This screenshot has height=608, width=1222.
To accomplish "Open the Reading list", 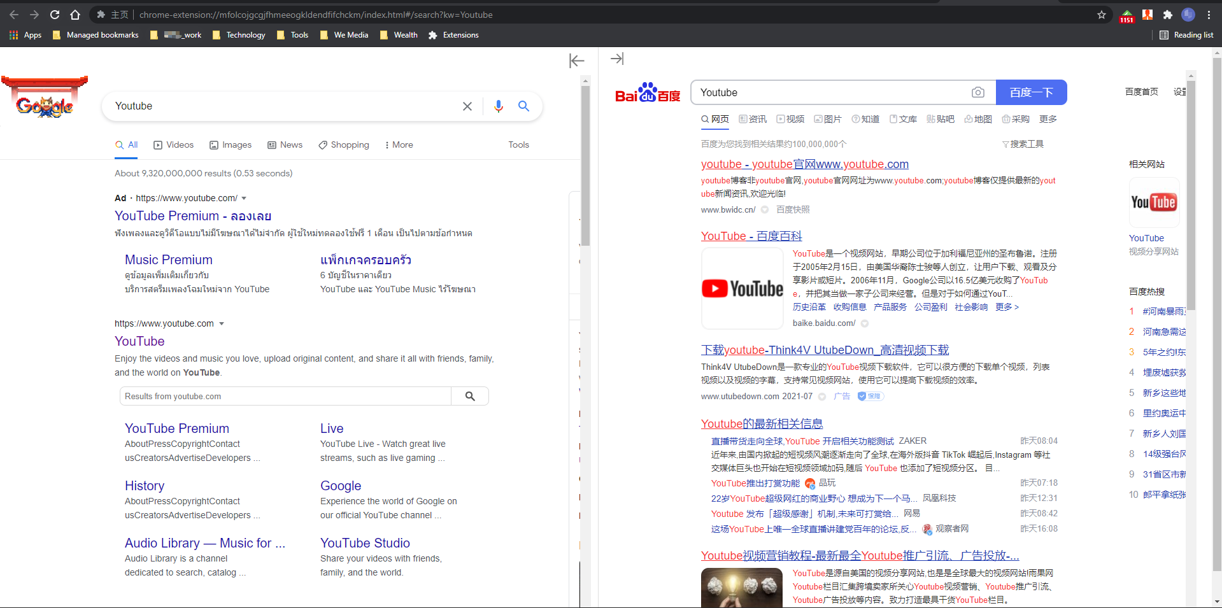I will click(1186, 35).
